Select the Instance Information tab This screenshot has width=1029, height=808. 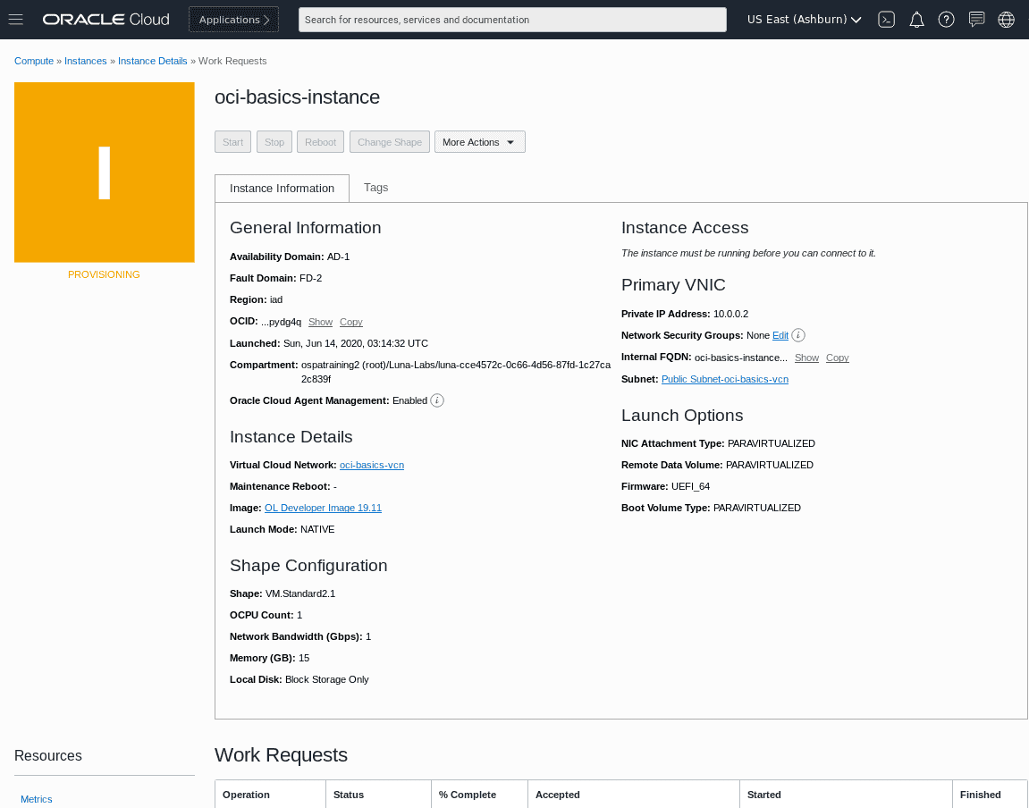coord(282,188)
